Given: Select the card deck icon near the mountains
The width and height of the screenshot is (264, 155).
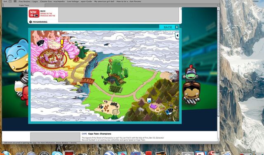Looking at the screenshot, I should point(169,111).
